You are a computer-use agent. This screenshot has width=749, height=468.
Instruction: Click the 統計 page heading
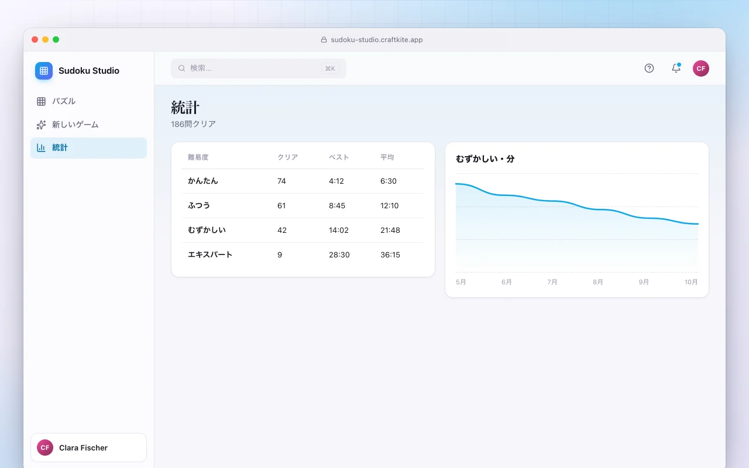(185, 108)
